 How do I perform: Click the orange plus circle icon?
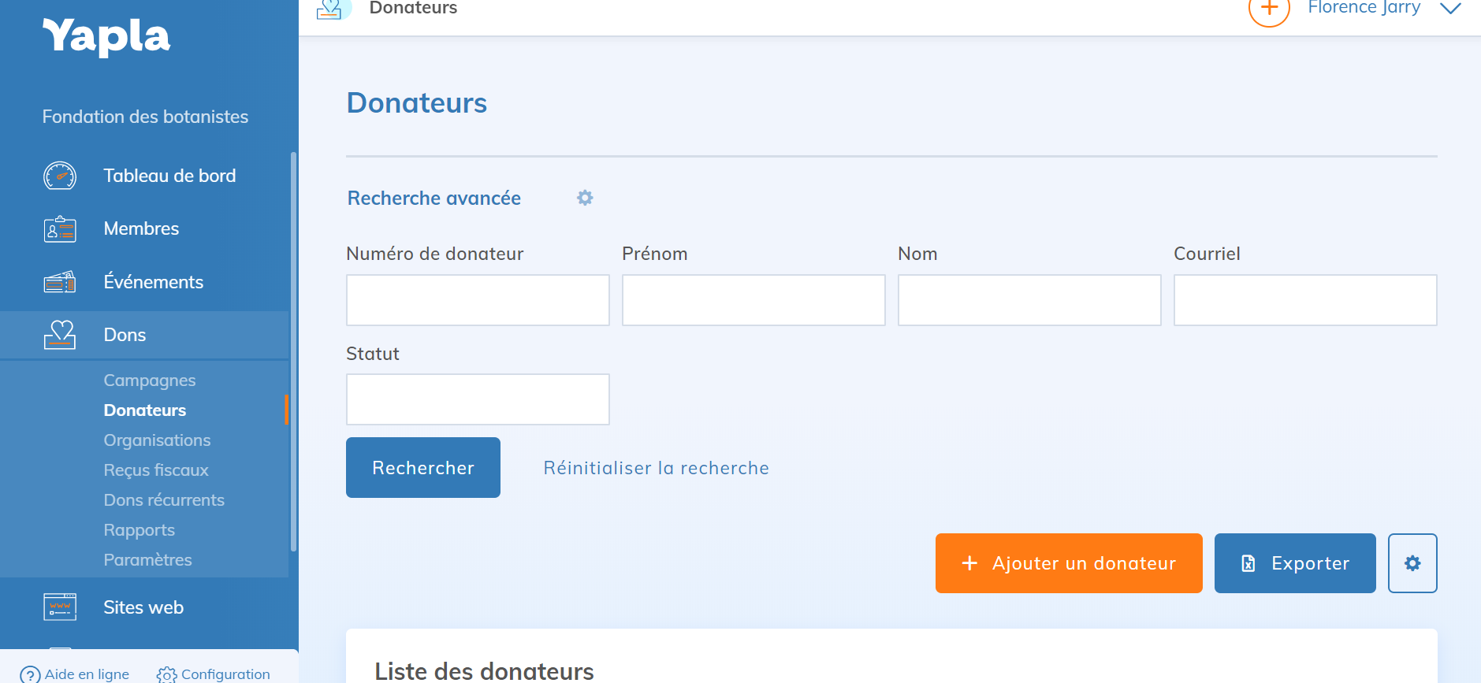(x=1269, y=9)
